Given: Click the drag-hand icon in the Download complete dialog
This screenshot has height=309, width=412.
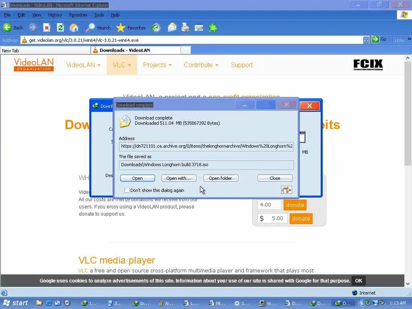Looking at the screenshot, I should point(286,190).
